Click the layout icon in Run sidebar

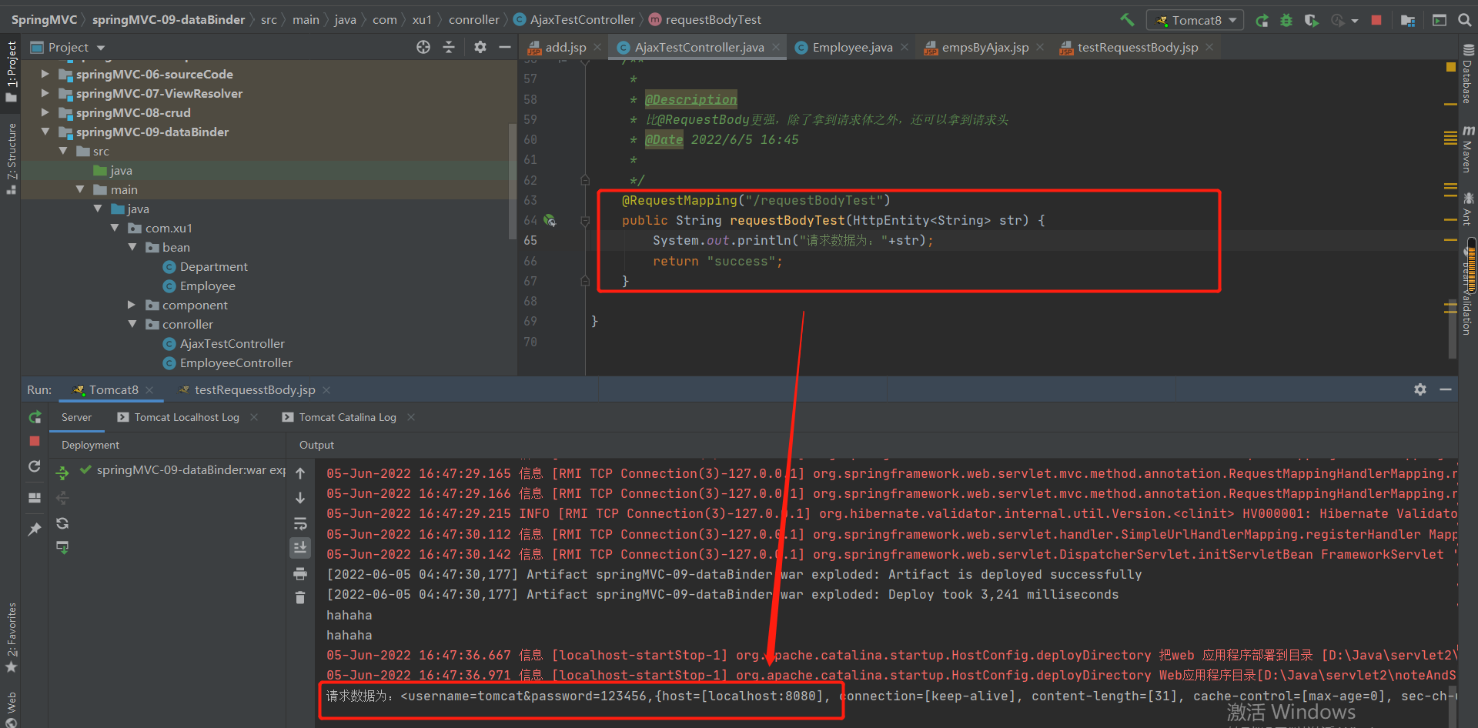click(x=35, y=498)
